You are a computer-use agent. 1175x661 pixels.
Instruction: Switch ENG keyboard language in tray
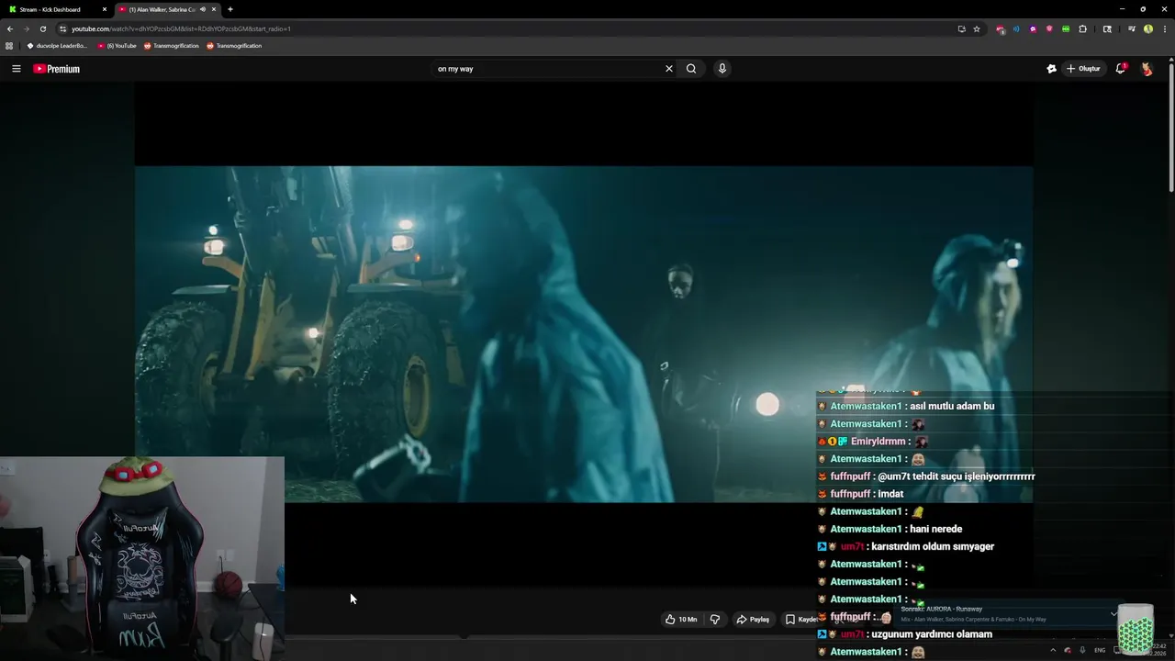pyautogui.click(x=1100, y=650)
